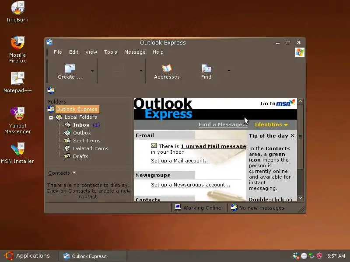Open the View menu
The width and height of the screenshot is (350, 262).
91,52
